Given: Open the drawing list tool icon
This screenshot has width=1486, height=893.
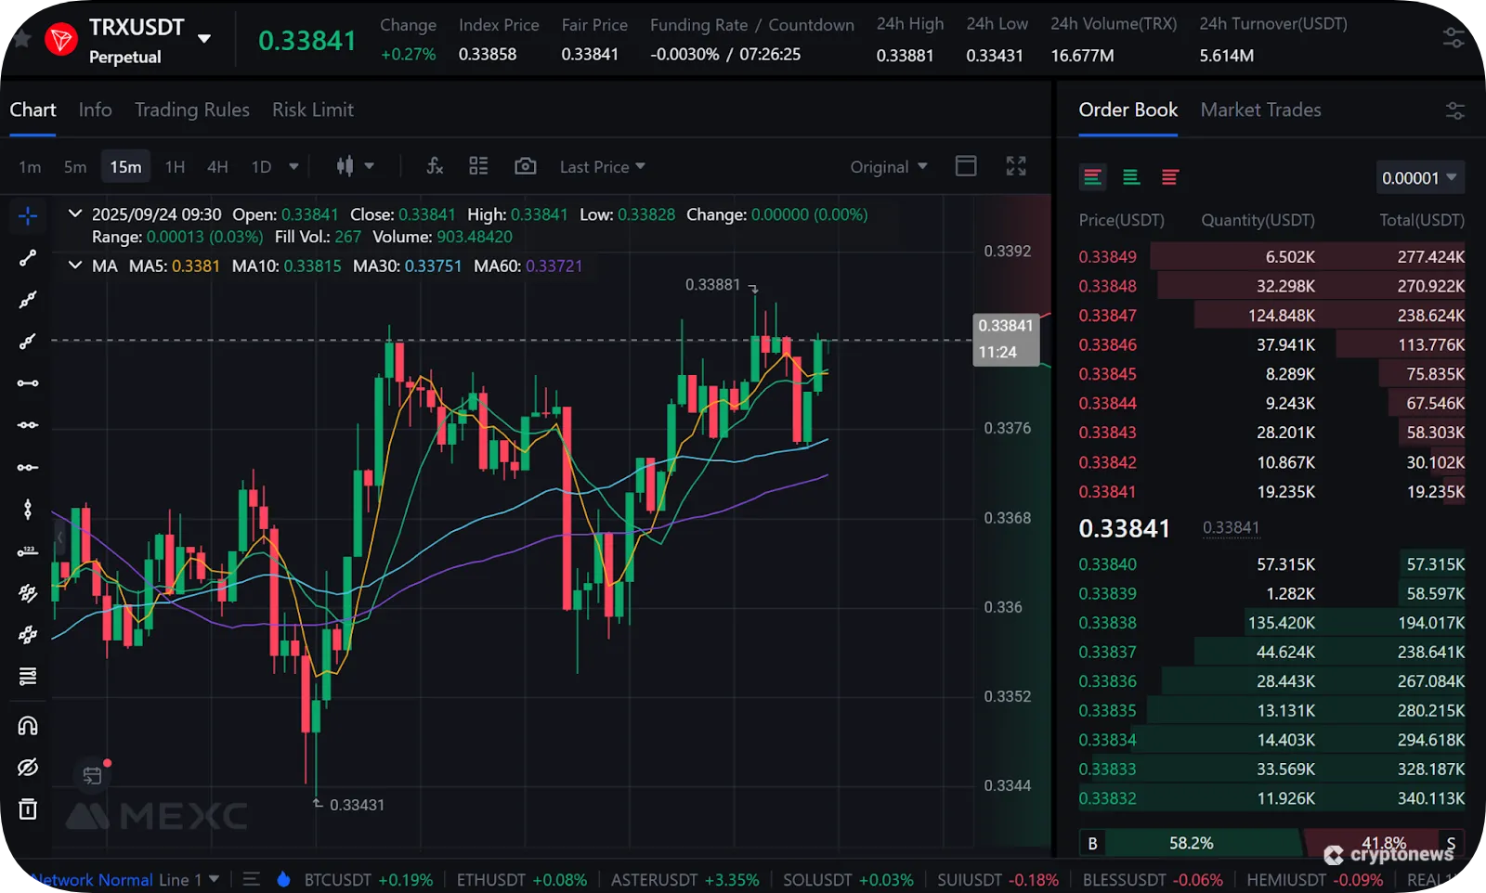Looking at the screenshot, I should coord(28,676).
